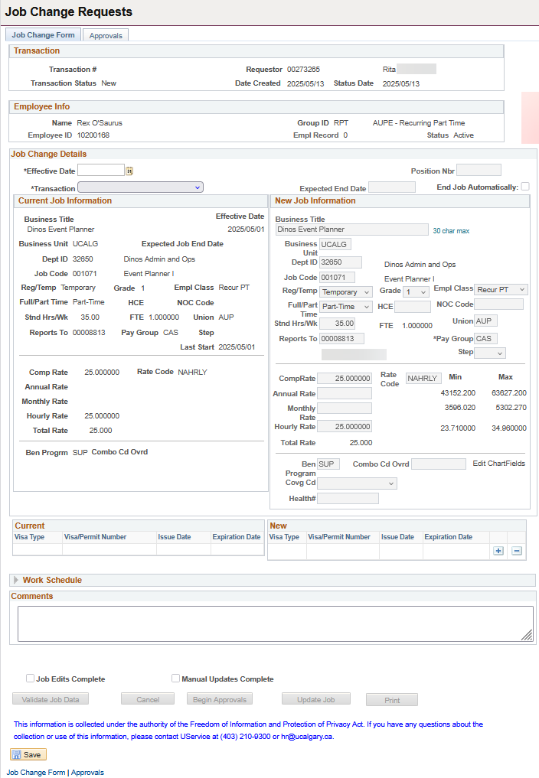This screenshot has height=778, width=539.
Task: Click the comments box resize handle
Action: pyautogui.click(x=528, y=636)
